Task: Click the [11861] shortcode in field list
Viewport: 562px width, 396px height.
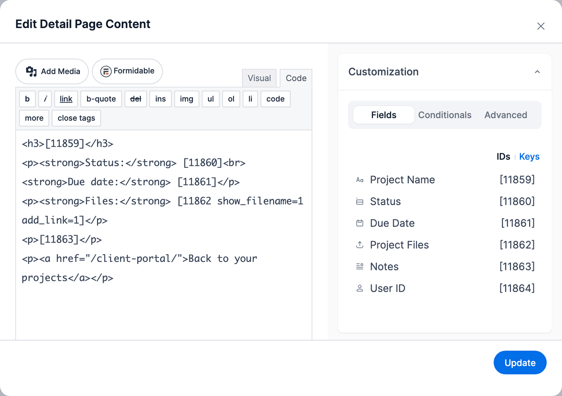Action: pyautogui.click(x=518, y=223)
